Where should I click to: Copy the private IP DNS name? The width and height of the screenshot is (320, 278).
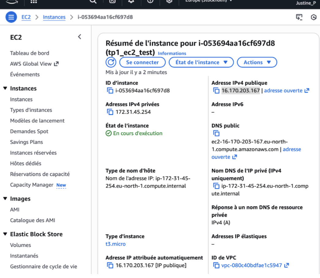coord(216,186)
